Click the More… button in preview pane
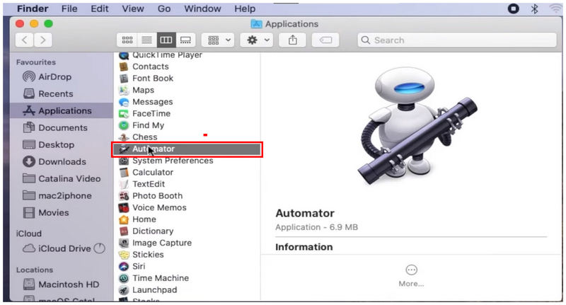This screenshot has height=305, width=566. (411, 276)
